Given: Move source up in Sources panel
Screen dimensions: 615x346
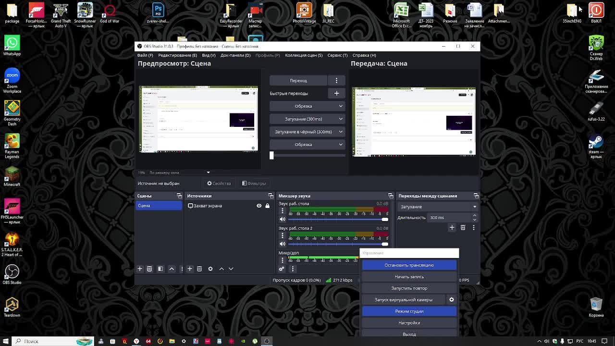Looking at the screenshot, I should pos(221,269).
